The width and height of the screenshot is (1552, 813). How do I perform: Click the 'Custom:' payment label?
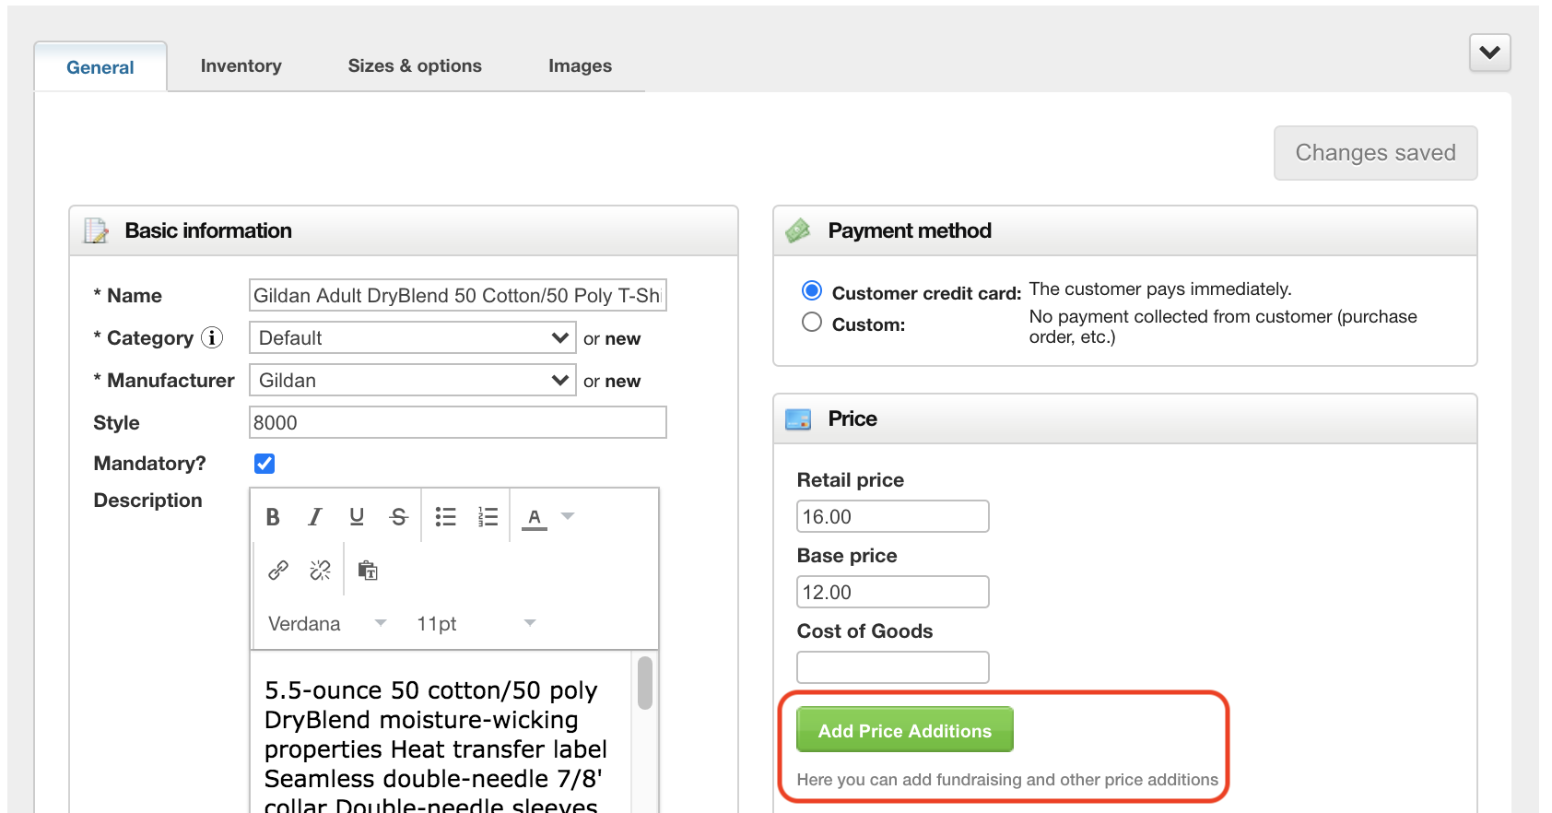868,324
